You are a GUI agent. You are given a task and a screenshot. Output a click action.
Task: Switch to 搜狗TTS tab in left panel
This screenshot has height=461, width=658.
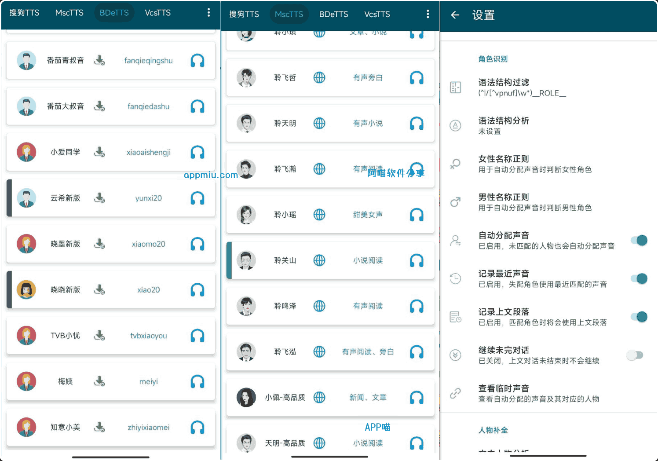pyautogui.click(x=24, y=13)
